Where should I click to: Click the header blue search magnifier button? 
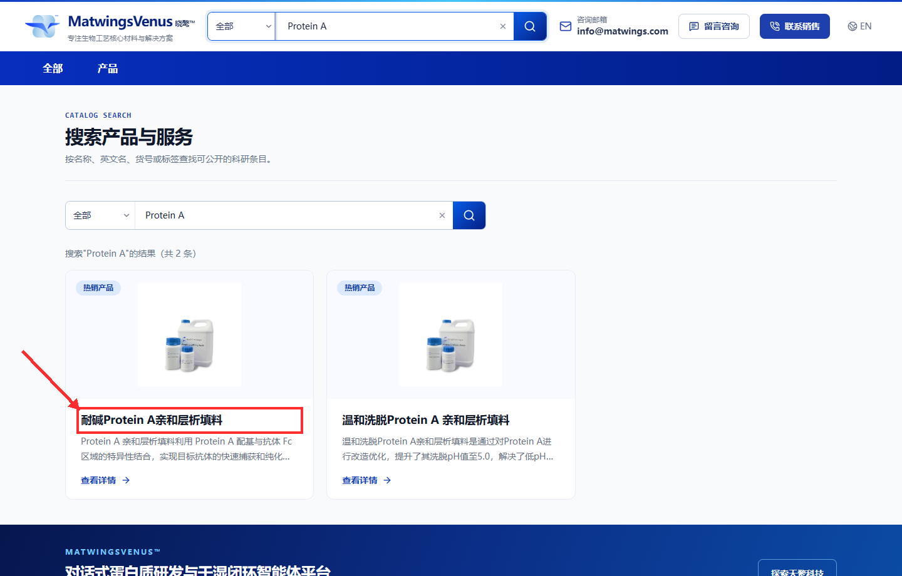[530, 26]
